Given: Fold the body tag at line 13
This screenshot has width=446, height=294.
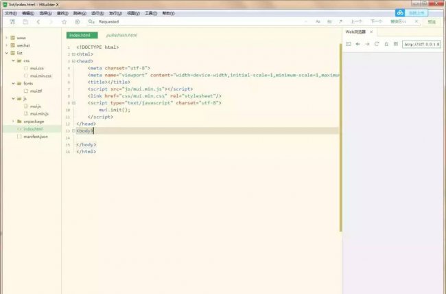Looking at the screenshot, I should click(x=73, y=131).
